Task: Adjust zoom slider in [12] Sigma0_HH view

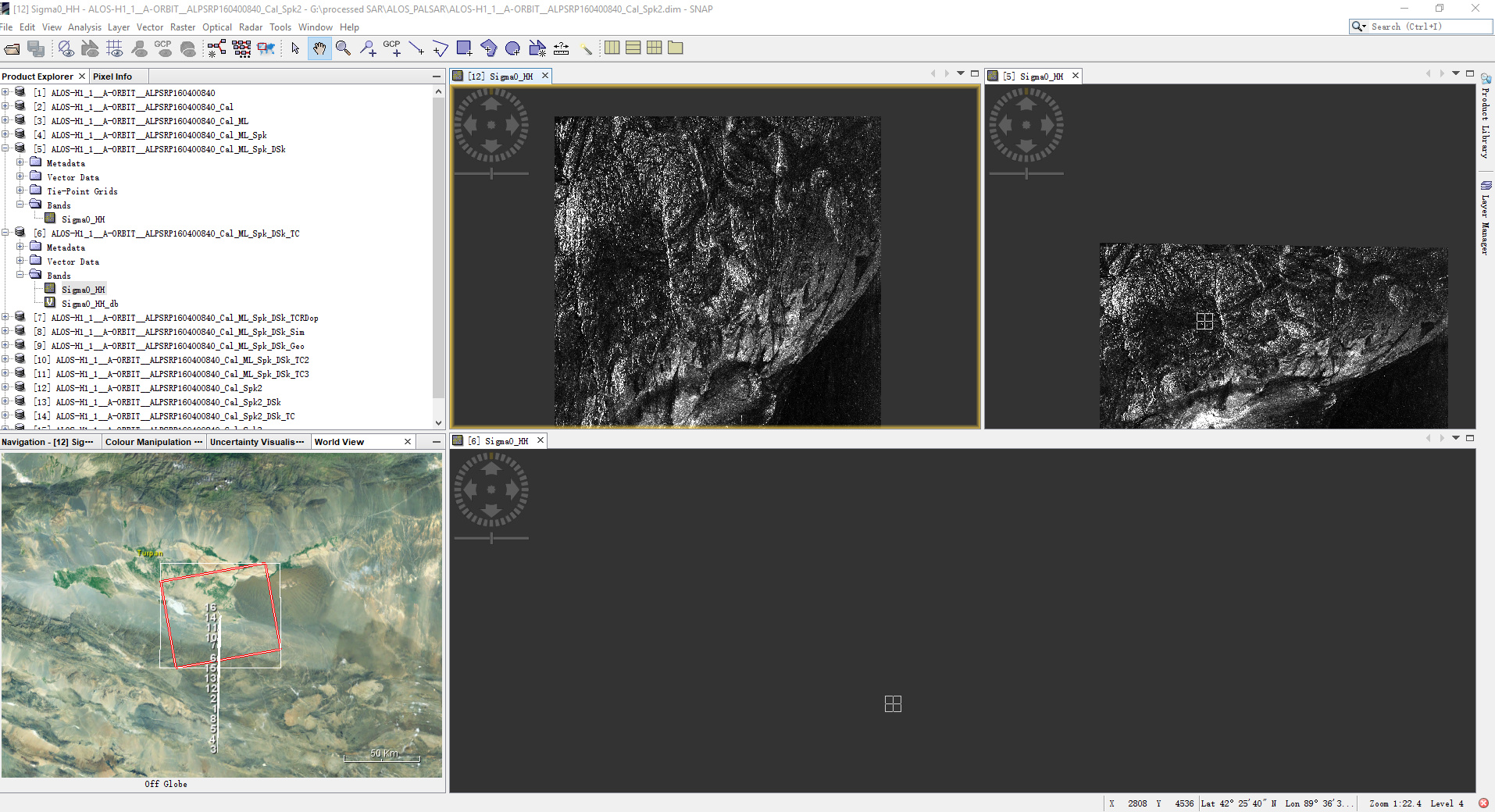Action: coord(491,173)
